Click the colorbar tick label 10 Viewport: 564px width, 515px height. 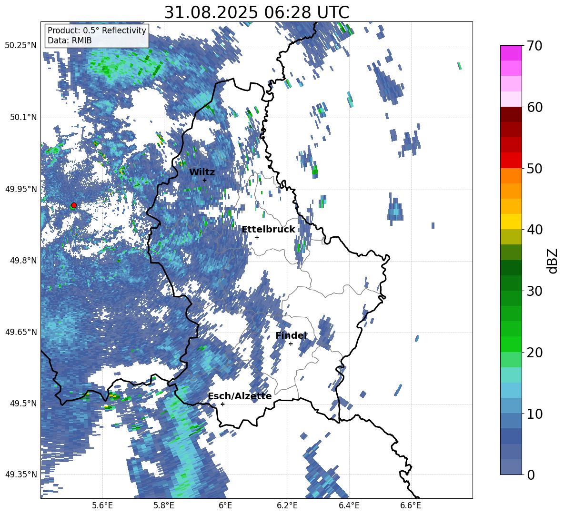(534, 414)
